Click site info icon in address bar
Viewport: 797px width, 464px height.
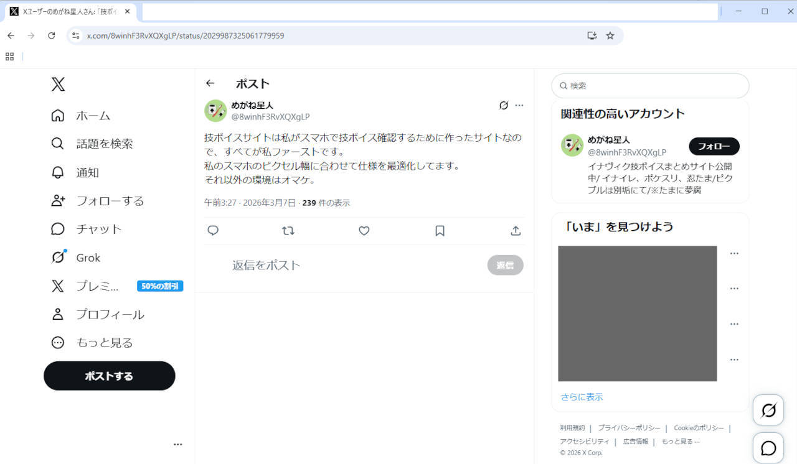[x=76, y=35]
